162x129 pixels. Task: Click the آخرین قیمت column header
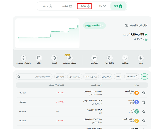(96, 85)
